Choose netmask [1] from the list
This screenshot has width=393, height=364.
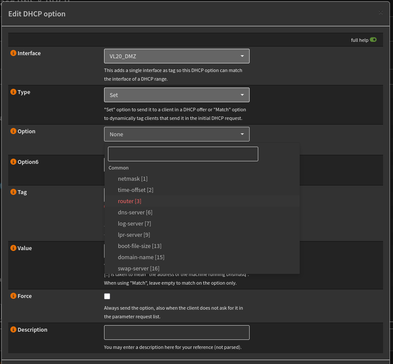[x=133, y=179]
